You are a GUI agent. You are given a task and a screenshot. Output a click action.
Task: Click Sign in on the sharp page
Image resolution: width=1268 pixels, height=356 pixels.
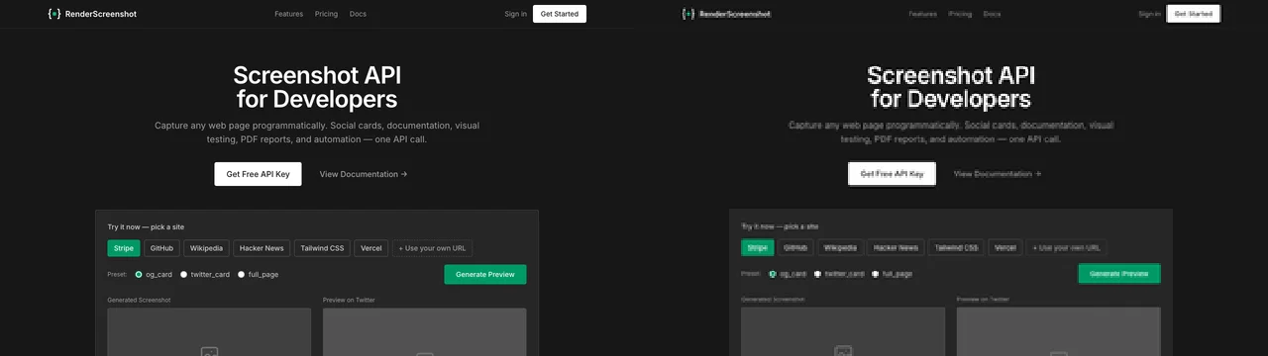(515, 14)
